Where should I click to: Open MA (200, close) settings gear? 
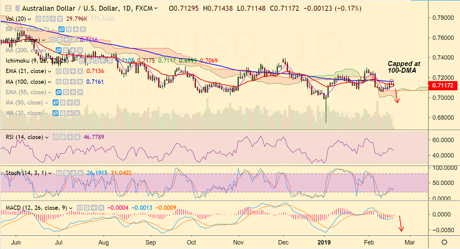(66, 50)
